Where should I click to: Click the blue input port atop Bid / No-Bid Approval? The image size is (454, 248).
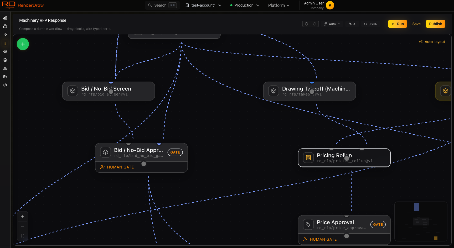pos(159,144)
